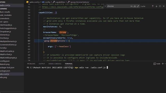The width and height of the screenshot is (166, 93).
Task: Go to next match arrow
Action: pos(156,6)
